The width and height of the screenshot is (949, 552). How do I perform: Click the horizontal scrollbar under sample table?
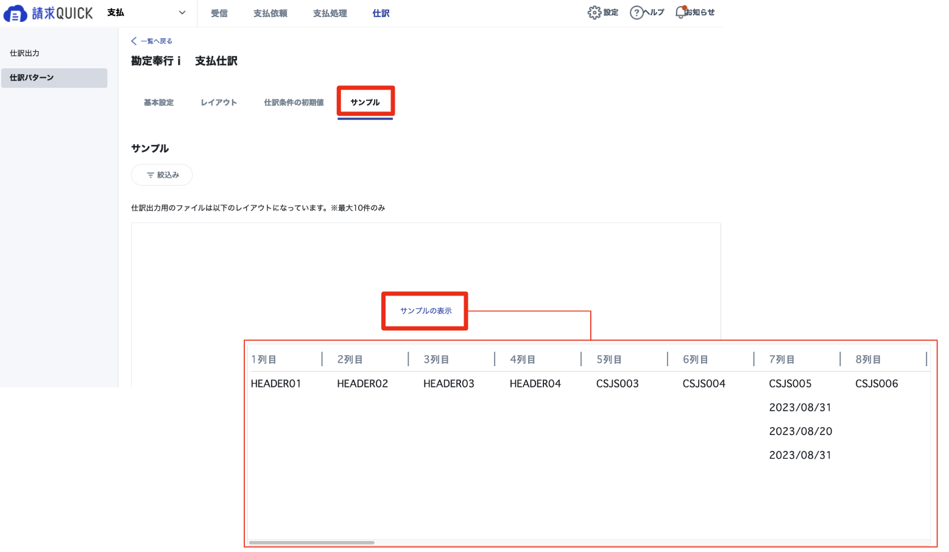point(312,542)
